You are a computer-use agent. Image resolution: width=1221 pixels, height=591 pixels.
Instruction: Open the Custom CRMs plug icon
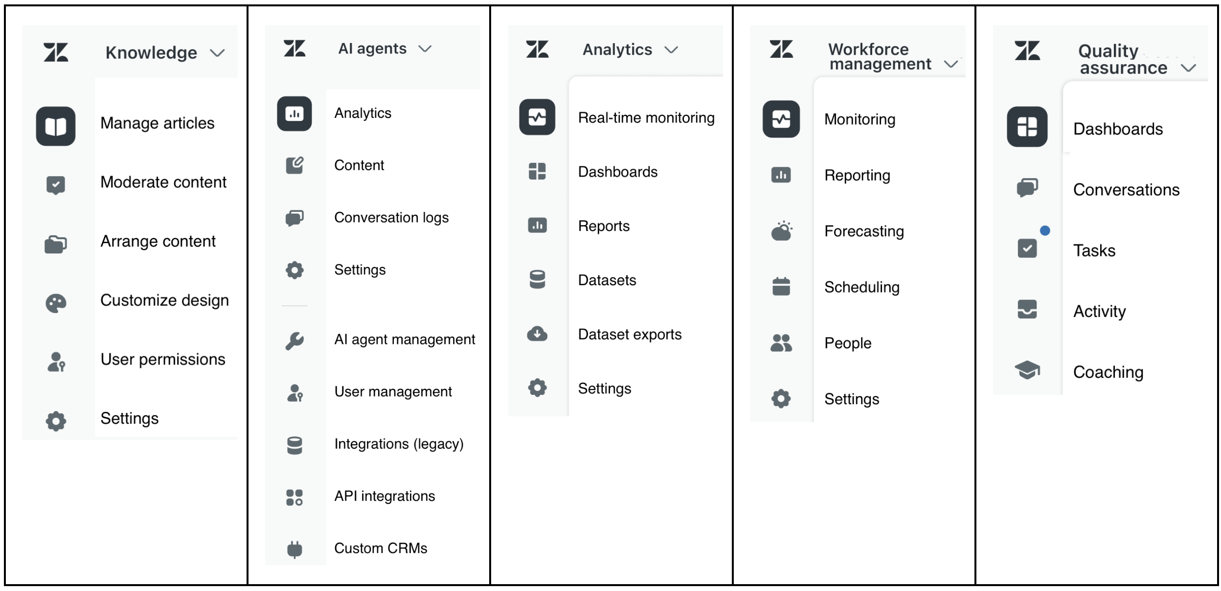coord(294,549)
